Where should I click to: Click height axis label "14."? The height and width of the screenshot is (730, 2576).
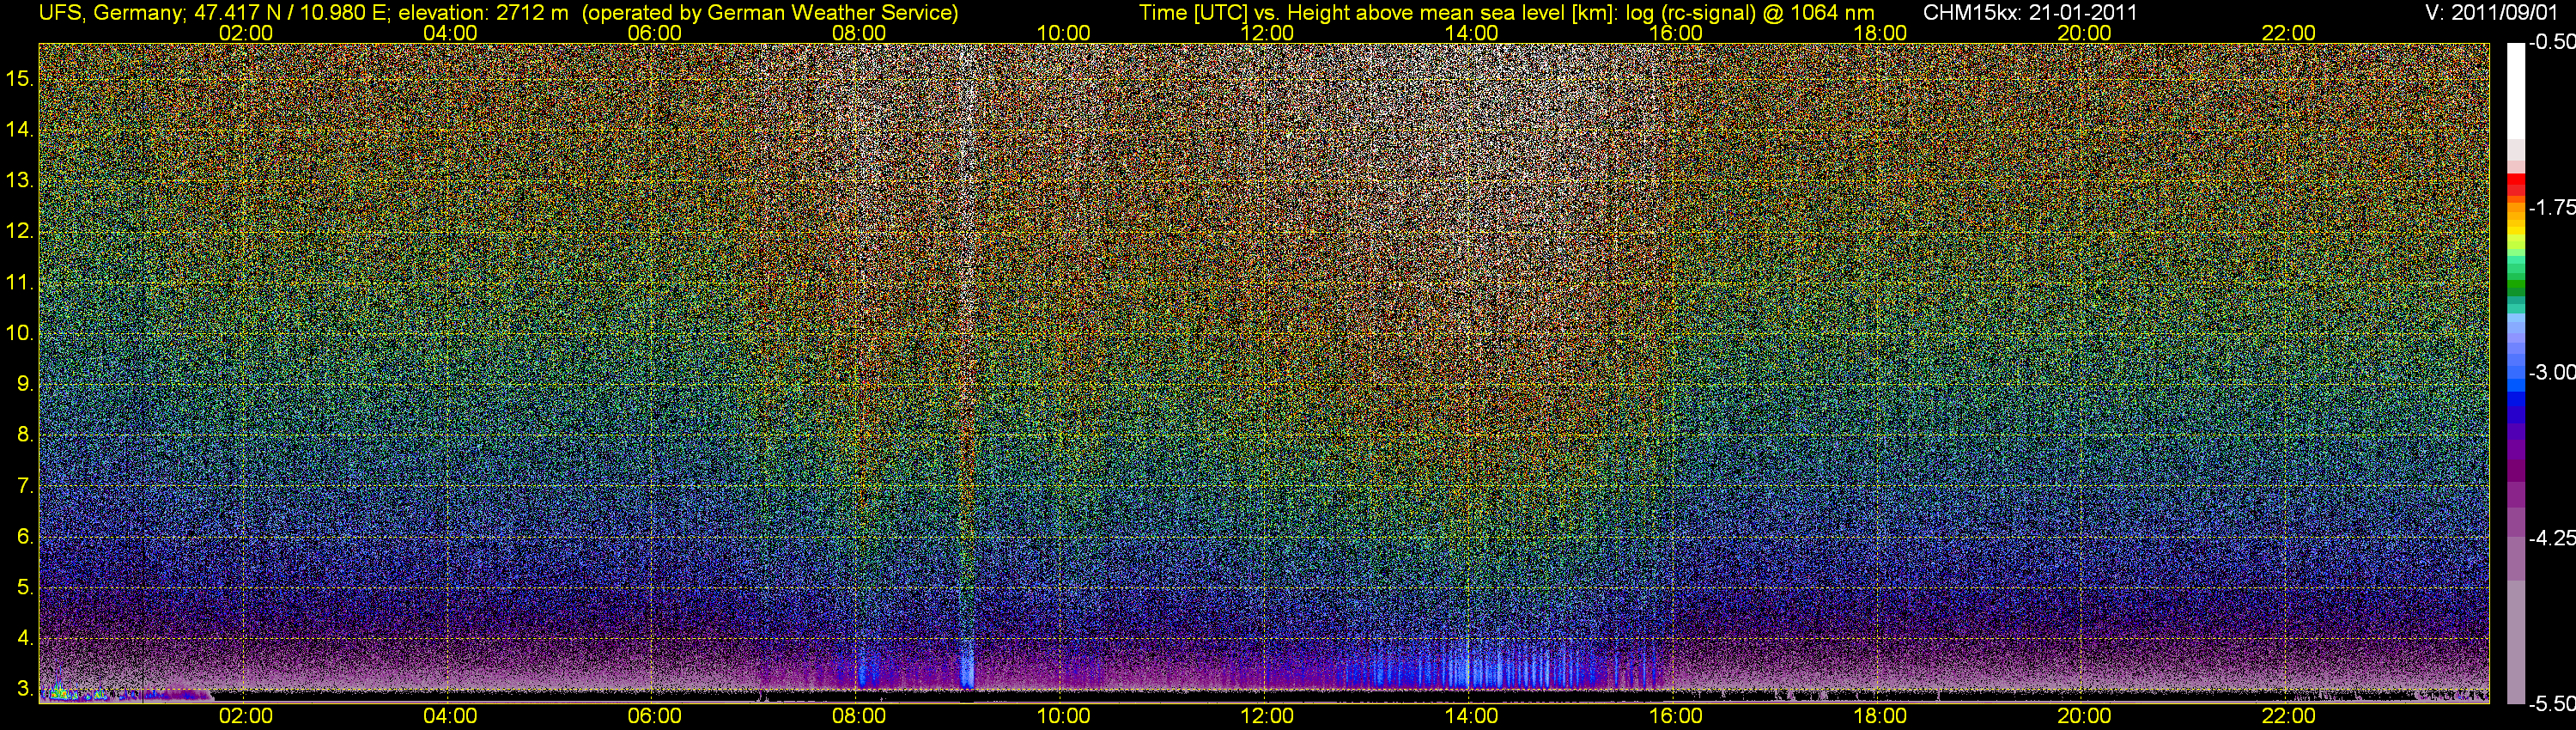point(20,129)
